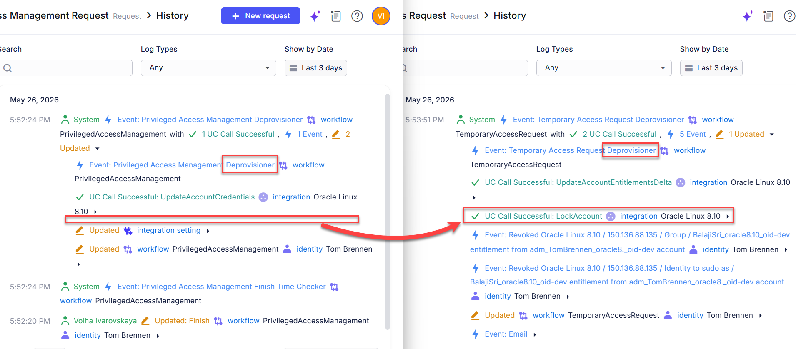Go to Request breadcrumb in left window
796x349 pixels.
[127, 16]
